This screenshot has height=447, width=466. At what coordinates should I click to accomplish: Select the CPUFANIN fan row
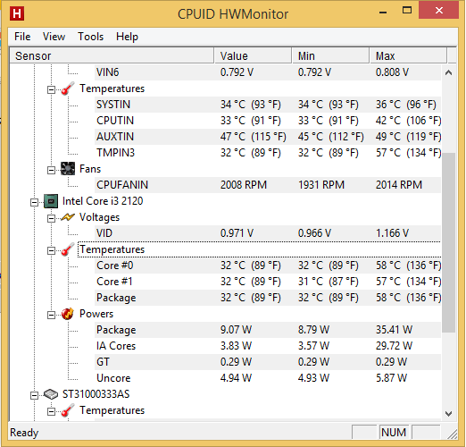coord(268,185)
